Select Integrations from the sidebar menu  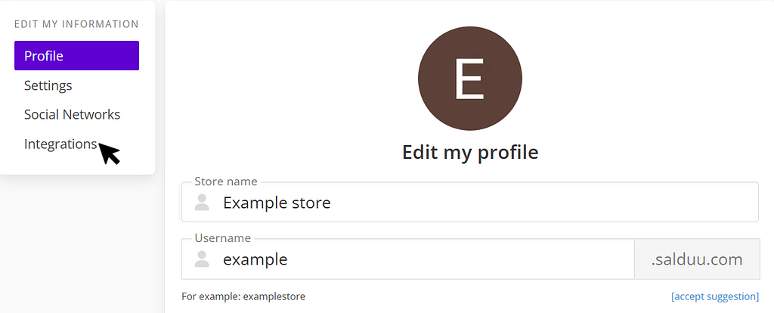pos(60,144)
